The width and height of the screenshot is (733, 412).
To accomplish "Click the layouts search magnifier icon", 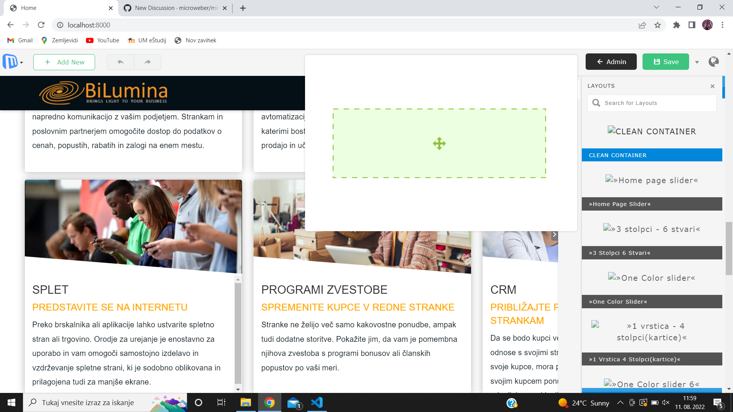I will (x=596, y=103).
